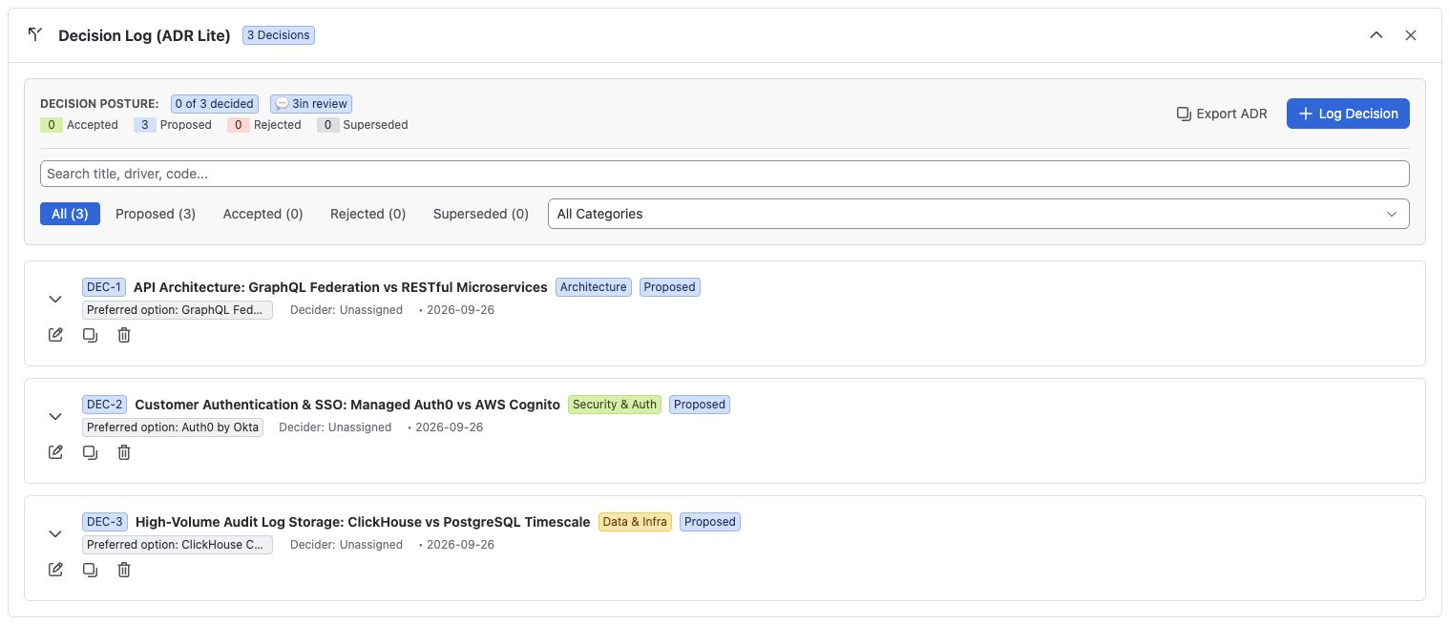Click the Security & Auth category tag
Image resolution: width=1449 pixels, height=625 pixels.
coord(615,405)
